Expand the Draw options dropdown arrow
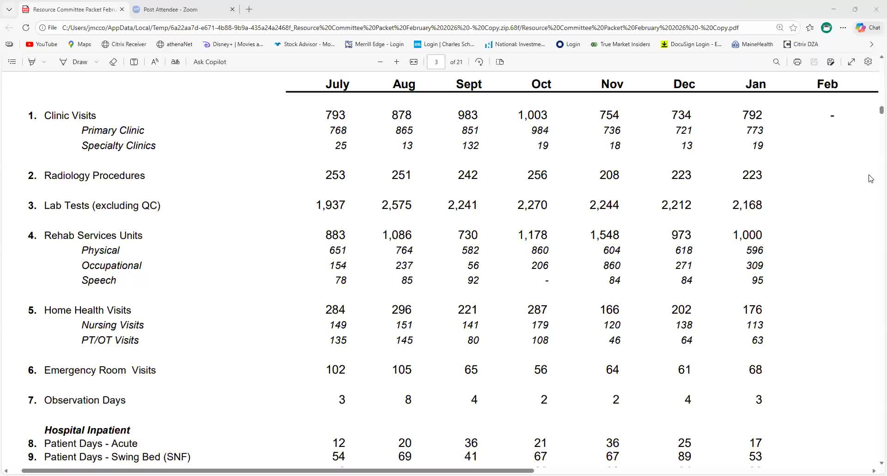This screenshot has height=476, width=887. pos(97,62)
